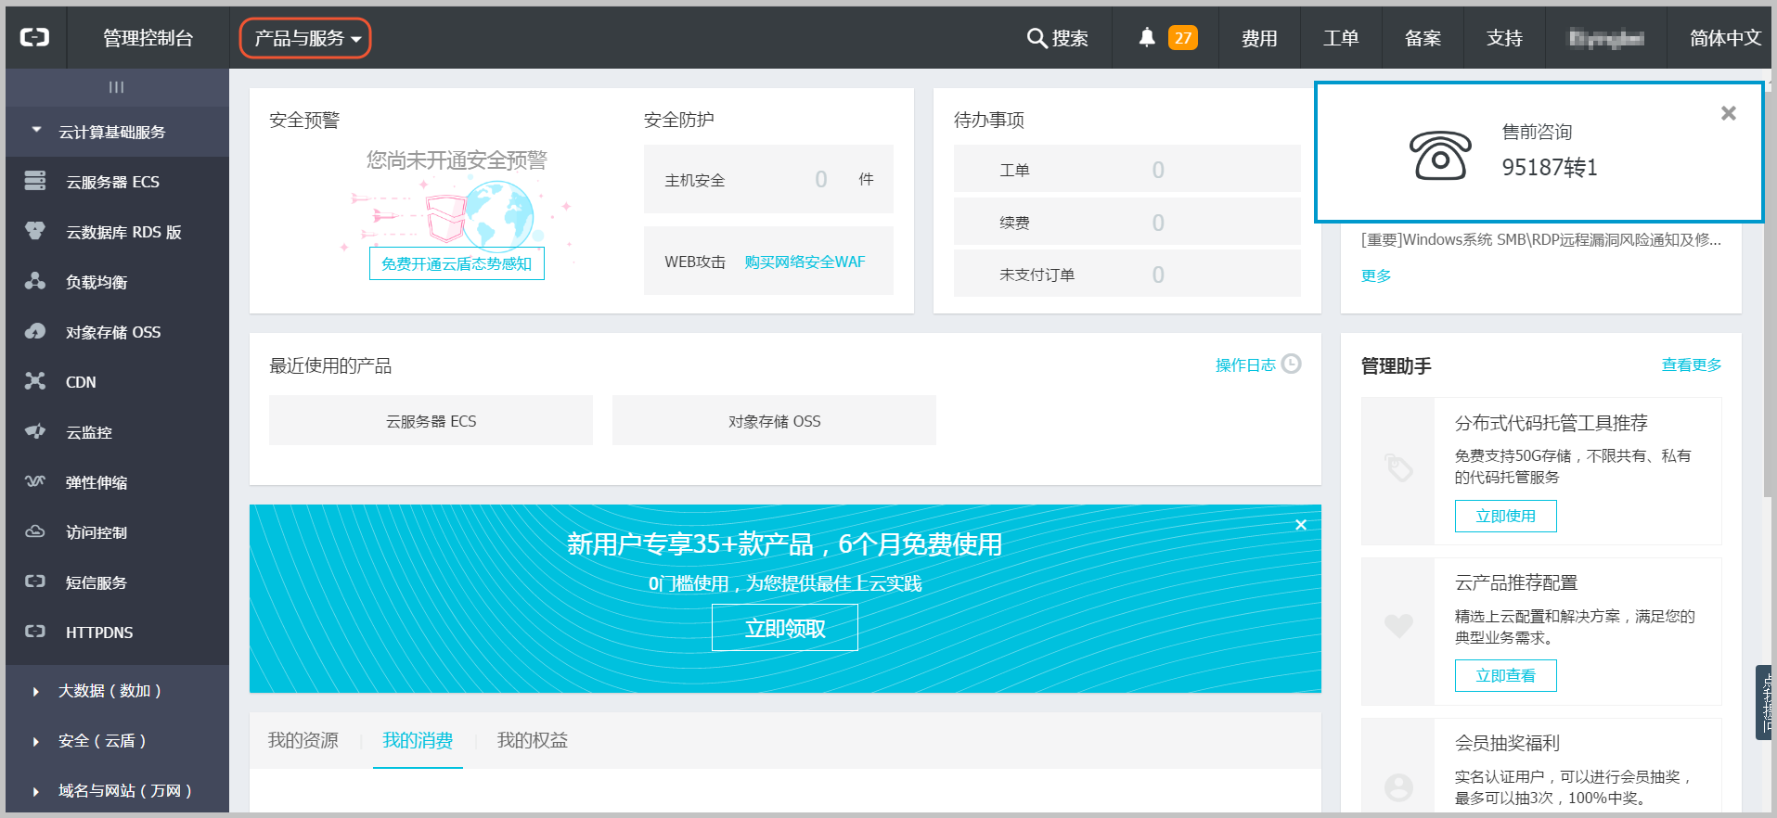The image size is (1777, 818).
Task: Open the 备案 menu
Action: [1423, 38]
